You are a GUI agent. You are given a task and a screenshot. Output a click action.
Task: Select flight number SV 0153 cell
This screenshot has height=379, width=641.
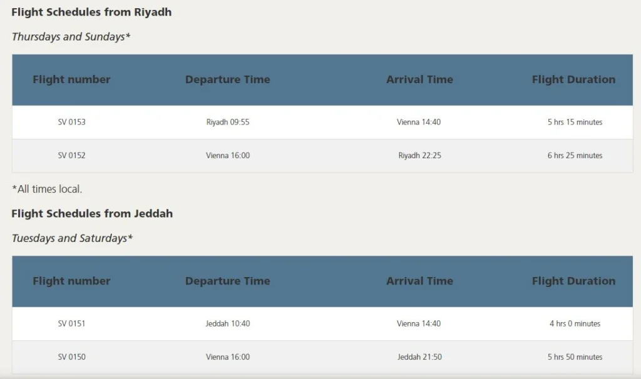click(71, 122)
